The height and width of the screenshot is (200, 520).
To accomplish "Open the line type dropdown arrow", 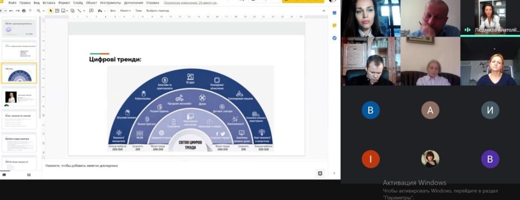I will pos(84,11).
